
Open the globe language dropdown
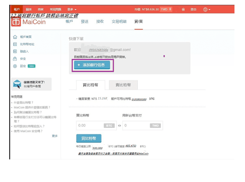pyautogui.click(x=207, y=10)
